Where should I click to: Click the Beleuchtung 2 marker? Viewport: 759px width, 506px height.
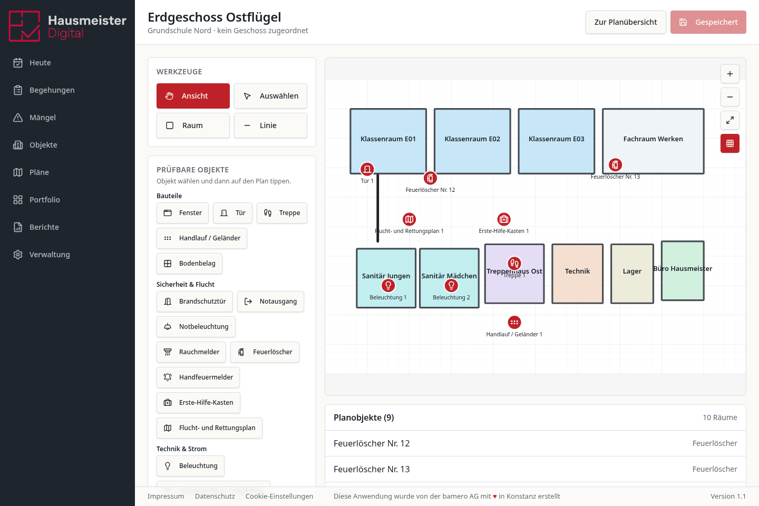(451, 286)
